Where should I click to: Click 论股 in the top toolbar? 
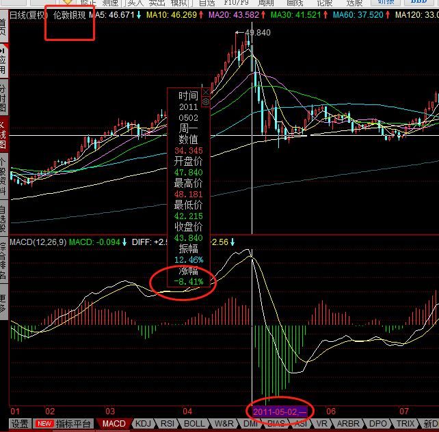[x=325, y=3]
